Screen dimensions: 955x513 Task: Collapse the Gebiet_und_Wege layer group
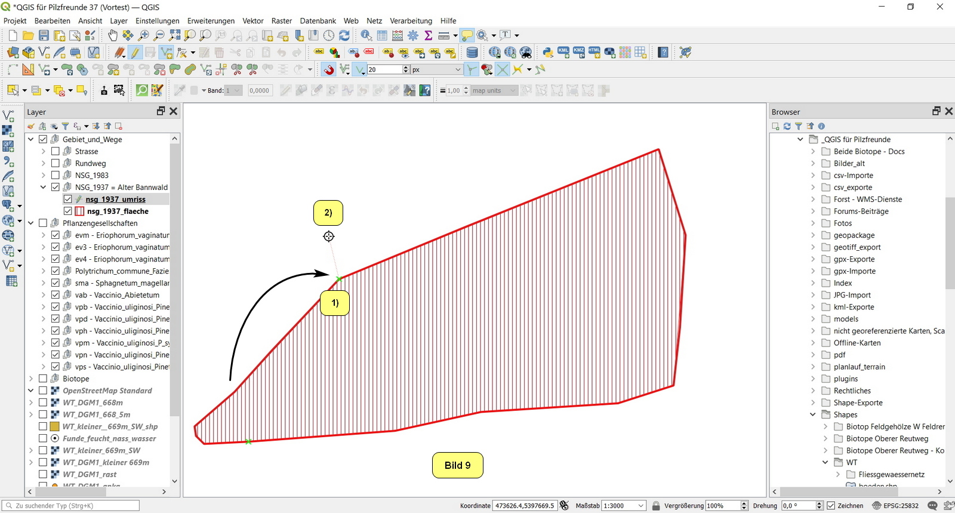point(31,139)
